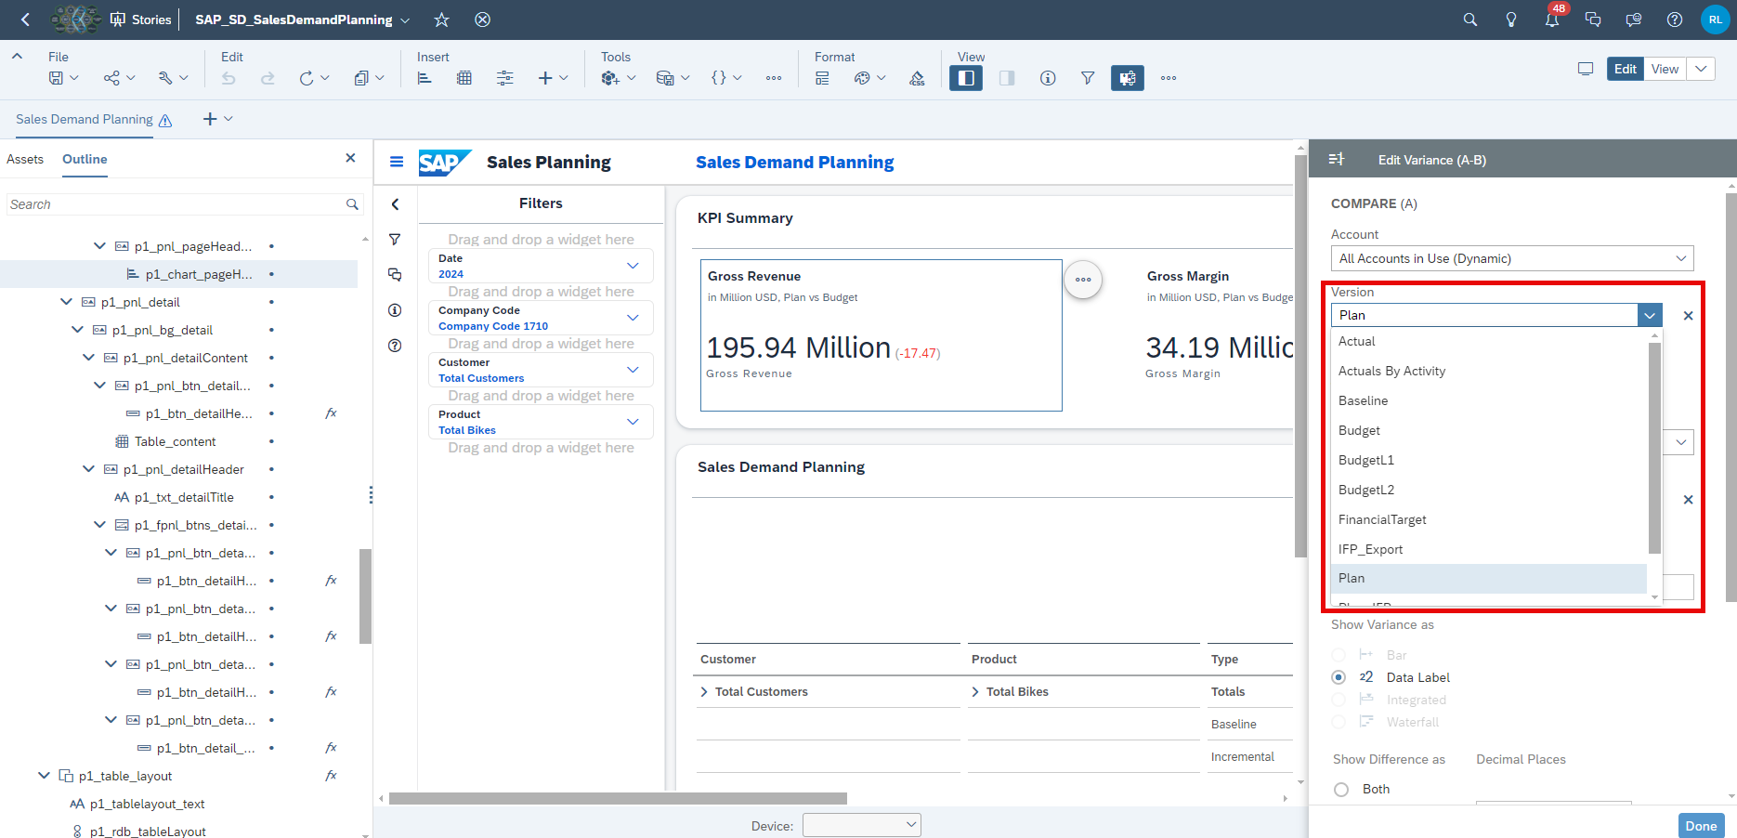Open the Stories link in the top bar
This screenshot has width=1737, height=838.
141,20
